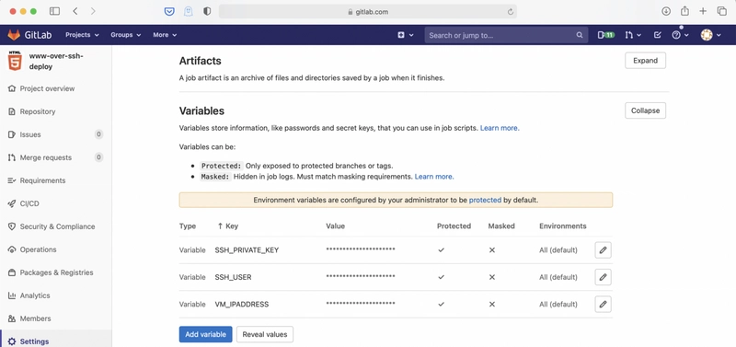Edit the VM_IPADDRESS variable pencil icon
This screenshot has width=736, height=347.
(x=603, y=305)
